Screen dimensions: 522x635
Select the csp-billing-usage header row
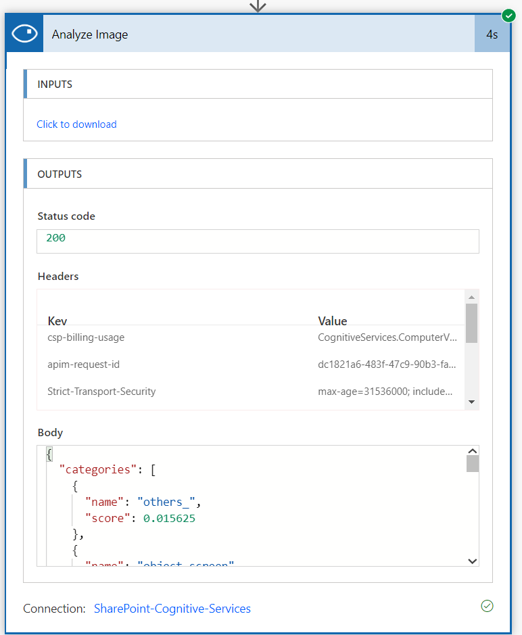pos(86,337)
